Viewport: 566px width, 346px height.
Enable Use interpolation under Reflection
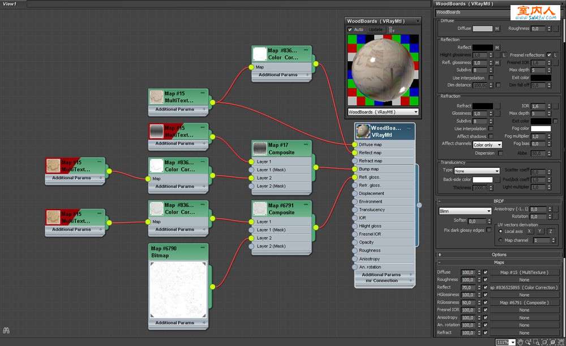click(491, 78)
